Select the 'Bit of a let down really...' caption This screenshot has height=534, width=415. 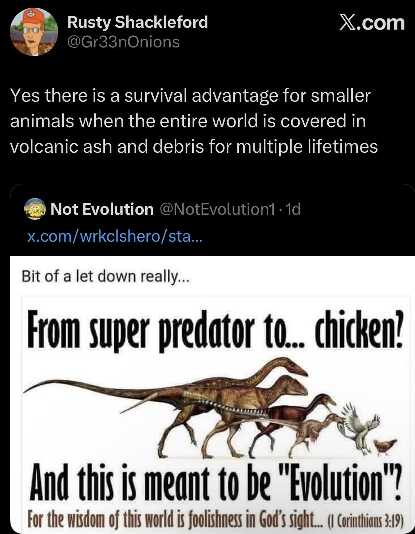(106, 277)
